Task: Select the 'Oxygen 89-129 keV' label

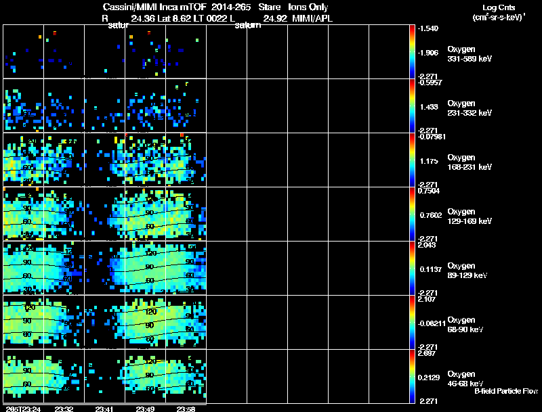Action: point(467,271)
